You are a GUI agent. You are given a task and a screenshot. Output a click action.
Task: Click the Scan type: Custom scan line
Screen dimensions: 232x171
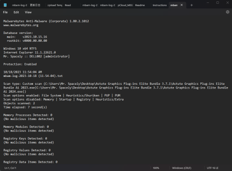[x=114, y=84]
